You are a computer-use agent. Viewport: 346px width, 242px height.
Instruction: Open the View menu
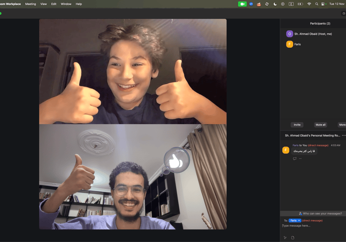coord(43,4)
